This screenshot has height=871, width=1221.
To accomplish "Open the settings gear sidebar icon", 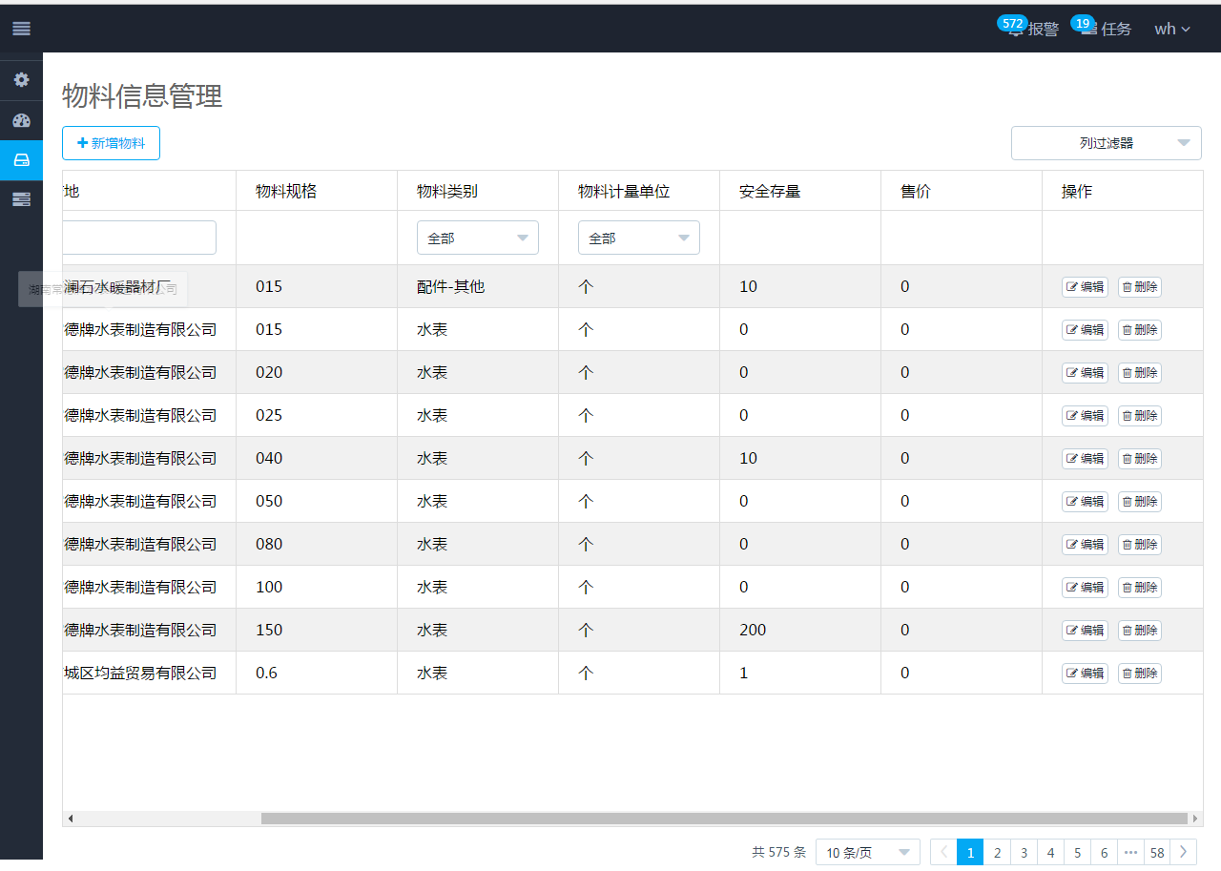I will tap(21, 80).
